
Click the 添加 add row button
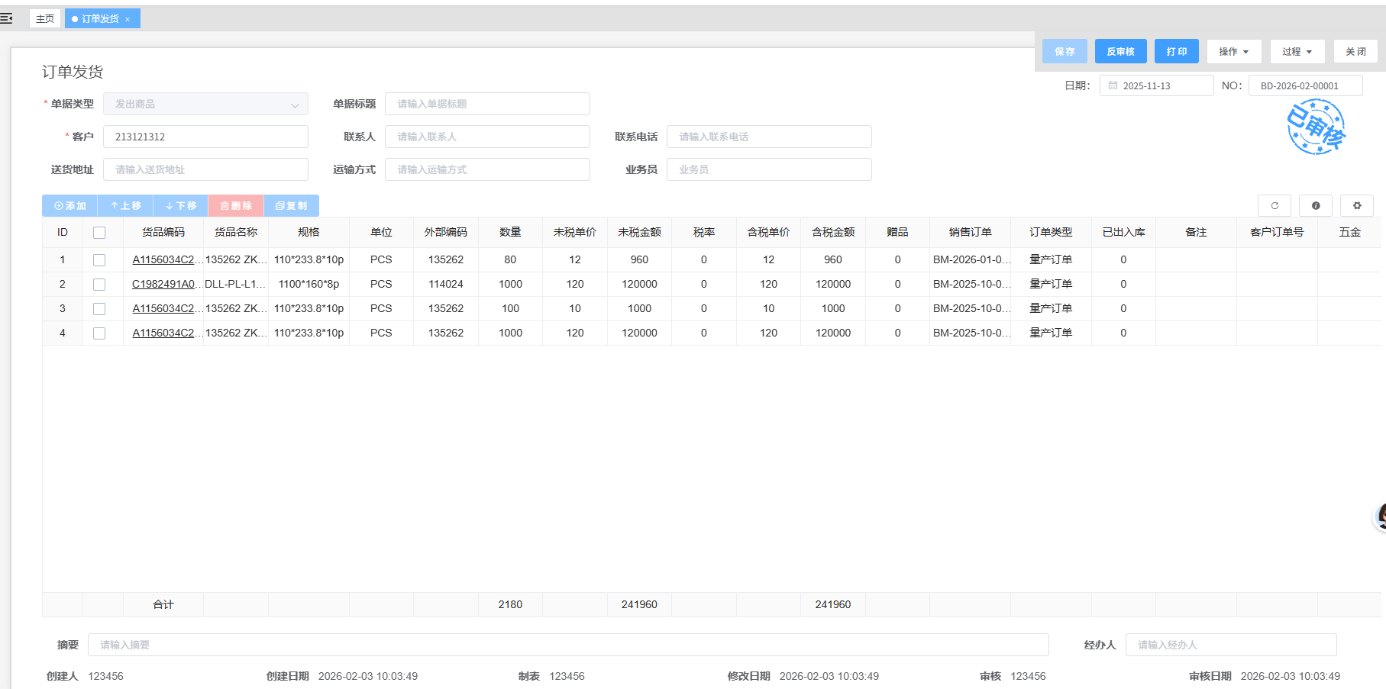point(69,206)
